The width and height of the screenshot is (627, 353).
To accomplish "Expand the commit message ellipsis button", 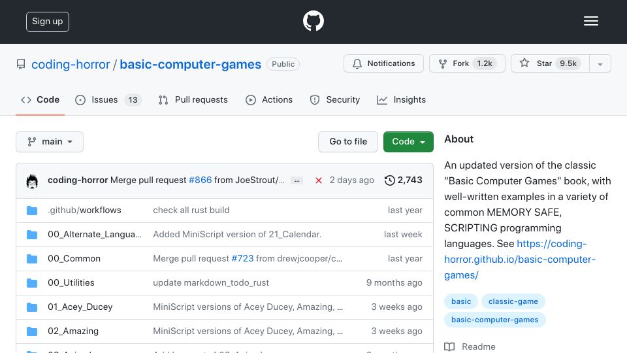I will tap(297, 180).
